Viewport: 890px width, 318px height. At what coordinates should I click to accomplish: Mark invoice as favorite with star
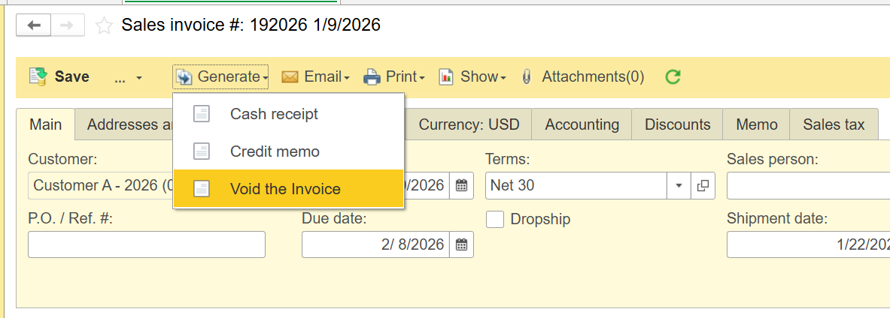105,26
